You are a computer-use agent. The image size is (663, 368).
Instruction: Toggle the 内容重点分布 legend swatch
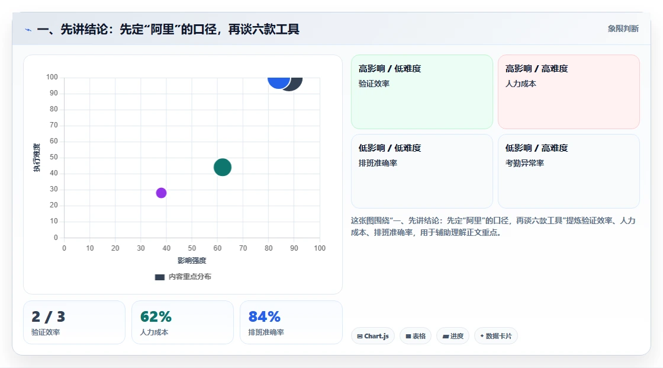(159, 277)
